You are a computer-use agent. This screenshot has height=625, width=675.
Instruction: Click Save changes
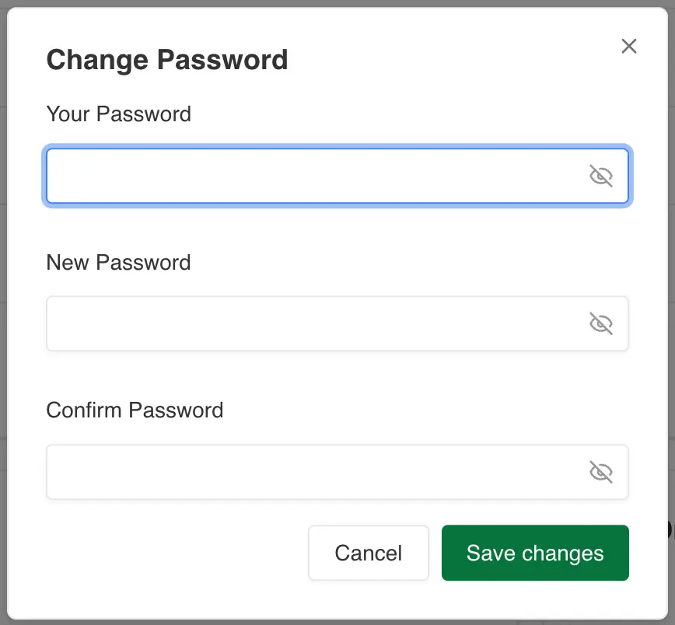point(535,553)
